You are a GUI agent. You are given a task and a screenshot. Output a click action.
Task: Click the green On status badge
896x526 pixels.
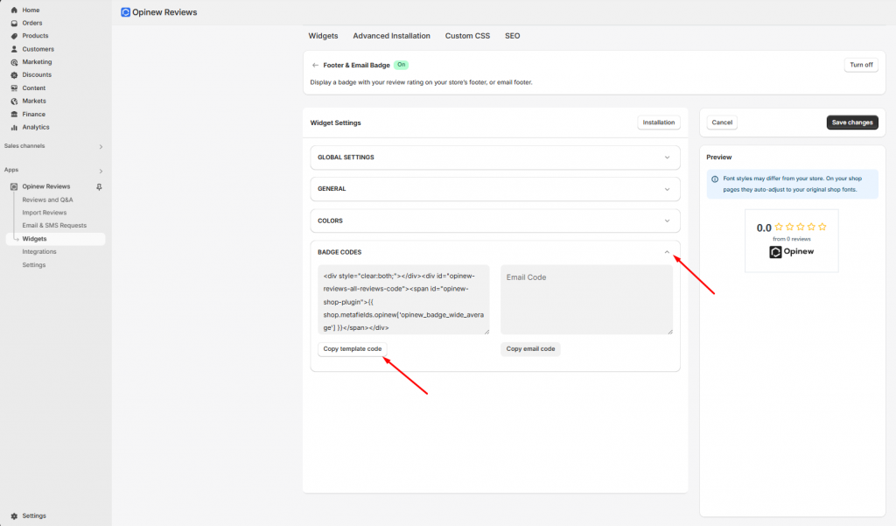[x=401, y=65]
